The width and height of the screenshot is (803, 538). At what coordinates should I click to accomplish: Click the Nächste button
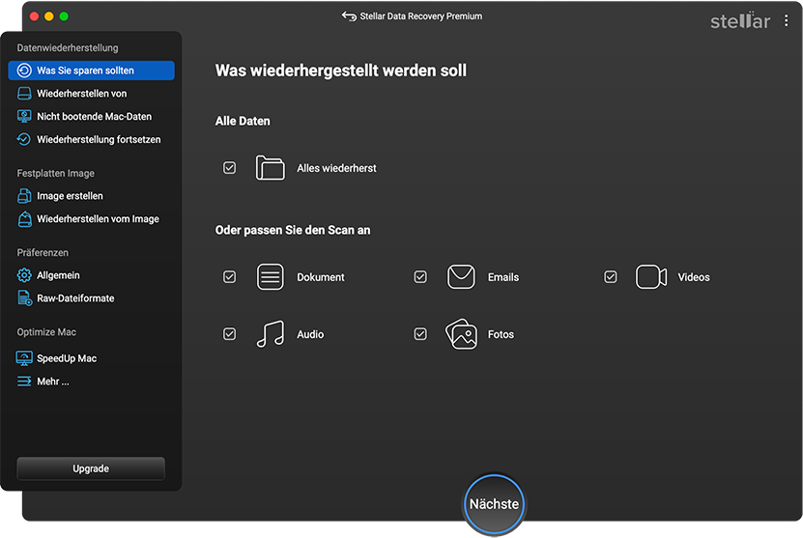[494, 504]
